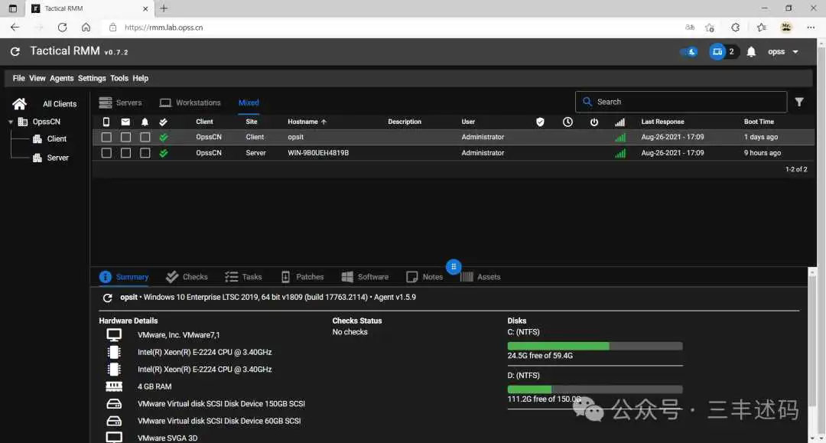
Task: Sort by Description column header
Action: [405, 122]
